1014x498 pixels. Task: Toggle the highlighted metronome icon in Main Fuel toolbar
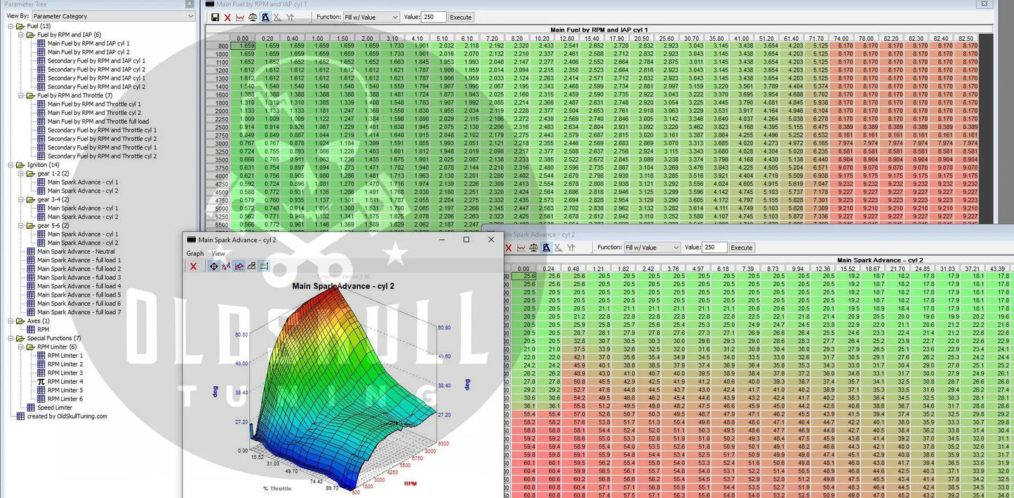(x=265, y=17)
